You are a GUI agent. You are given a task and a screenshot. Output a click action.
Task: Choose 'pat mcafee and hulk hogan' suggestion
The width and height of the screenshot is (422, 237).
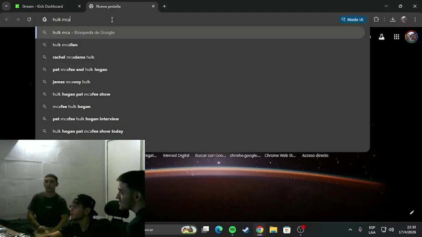click(200, 69)
